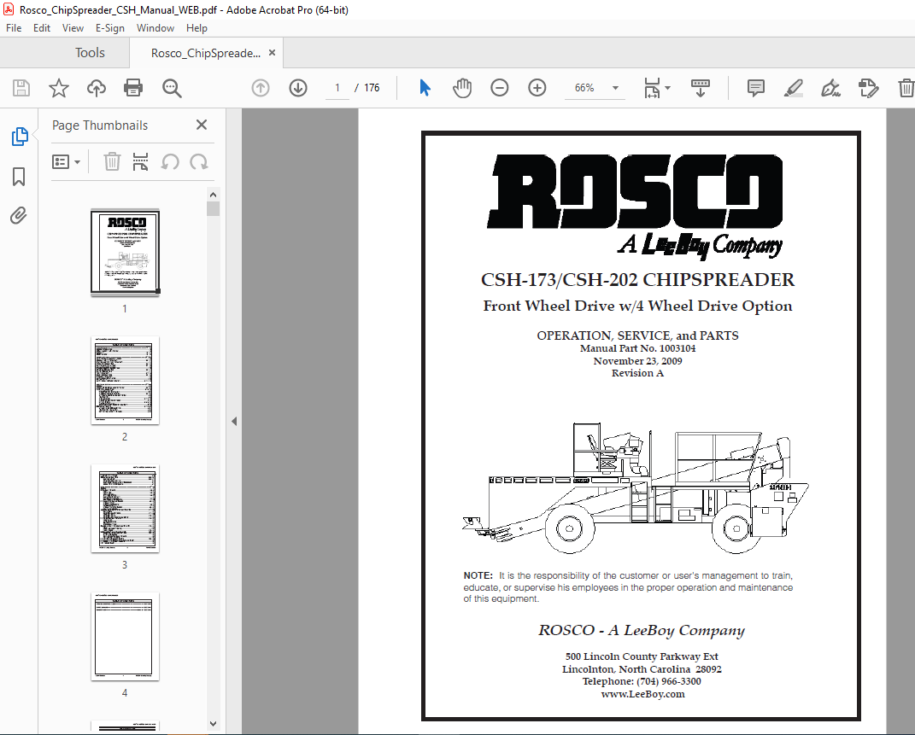Switch to the Tools tab
Screen dimensions: 915x735
click(90, 53)
